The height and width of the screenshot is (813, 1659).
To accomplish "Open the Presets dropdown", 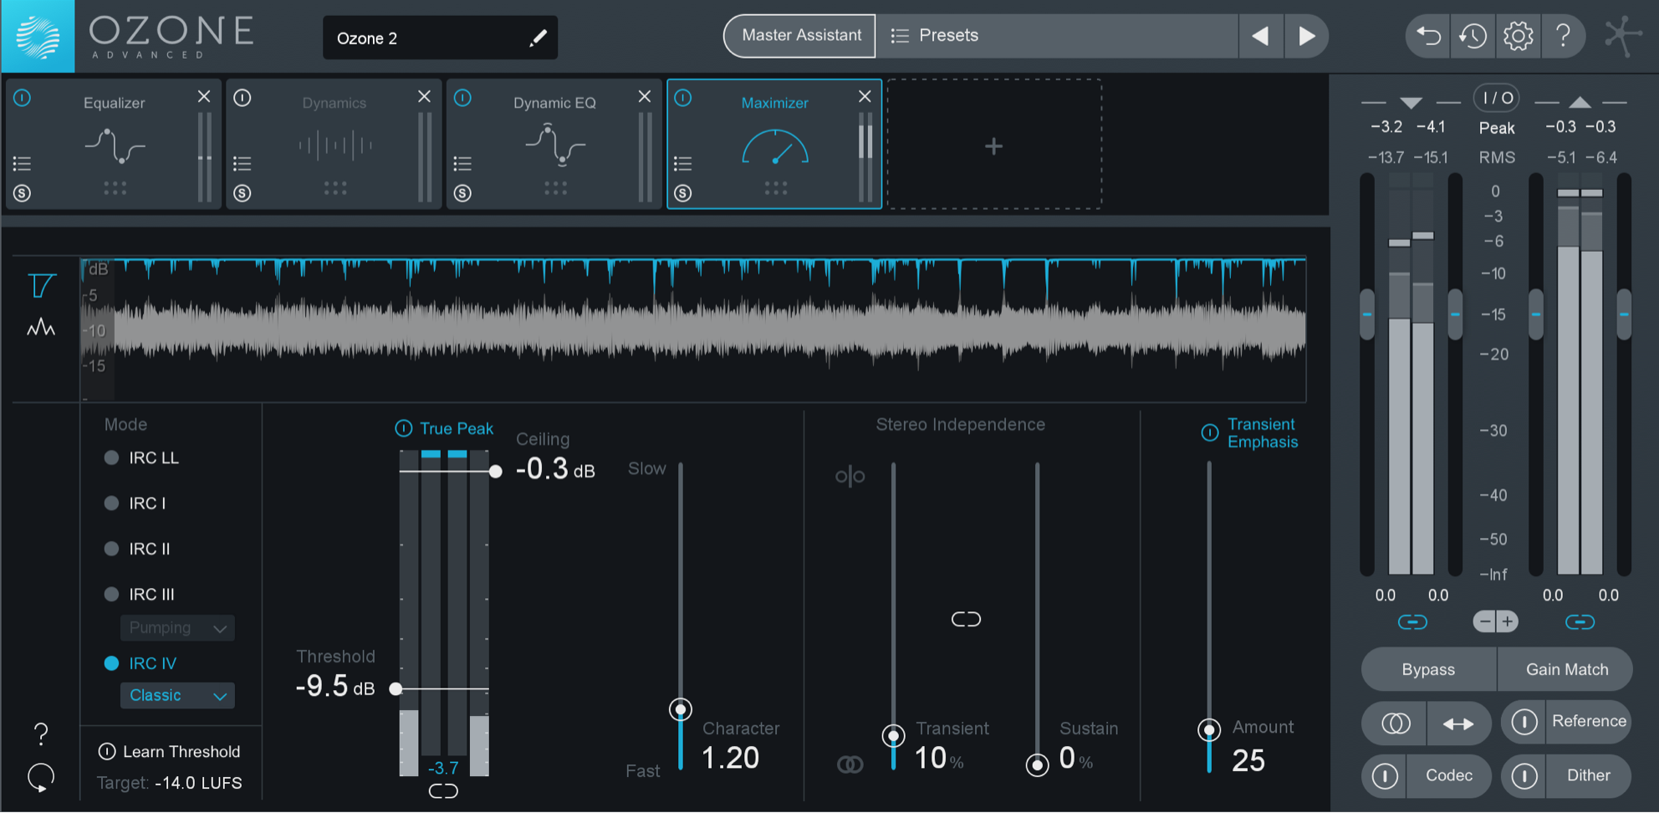I will [1057, 36].
